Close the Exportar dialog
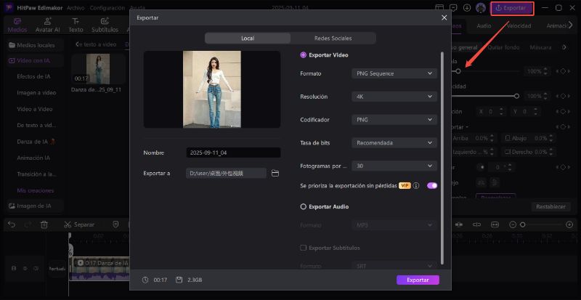This screenshot has height=300, width=581. pos(444,17)
